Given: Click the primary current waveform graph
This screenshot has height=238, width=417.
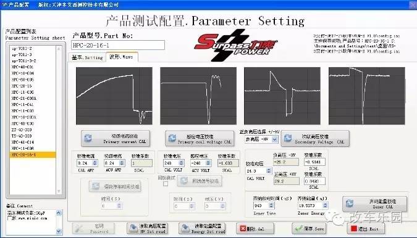Looking at the screenshot, I should [114, 96].
